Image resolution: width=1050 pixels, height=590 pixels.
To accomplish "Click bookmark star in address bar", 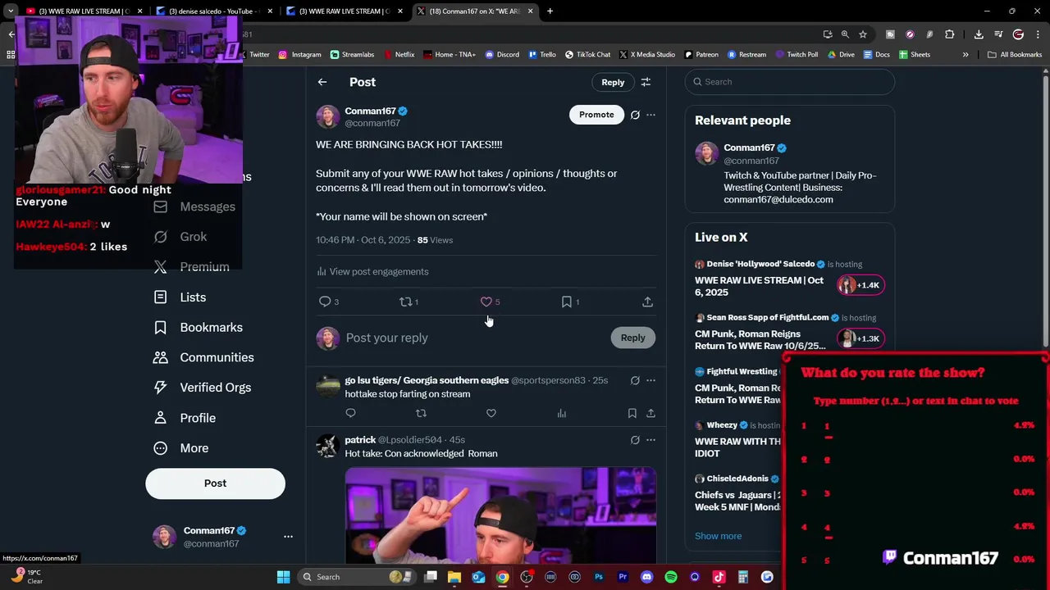I will (x=863, y=34).
